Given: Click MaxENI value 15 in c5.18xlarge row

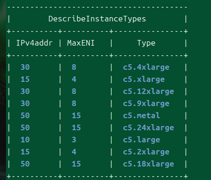Looking at the screenshot, I should pos(76,164).
